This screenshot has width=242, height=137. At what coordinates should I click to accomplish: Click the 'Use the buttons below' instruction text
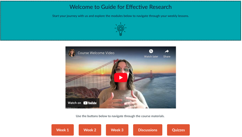[120, 116]
